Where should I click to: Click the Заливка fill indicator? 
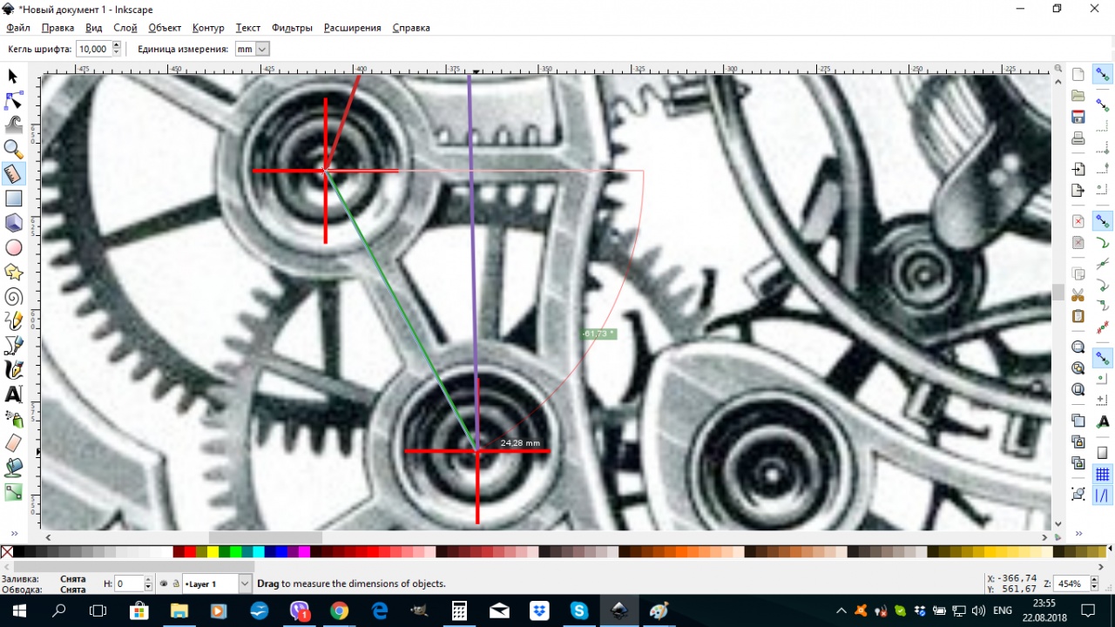tap(73, 578)
